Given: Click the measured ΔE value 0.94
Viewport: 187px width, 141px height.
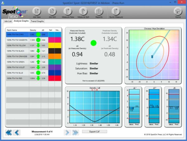Looking at the screenshot, I should pos(77,54).
